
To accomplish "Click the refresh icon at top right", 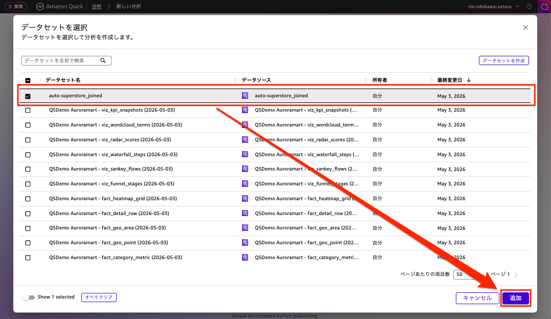I will (544, 6).
